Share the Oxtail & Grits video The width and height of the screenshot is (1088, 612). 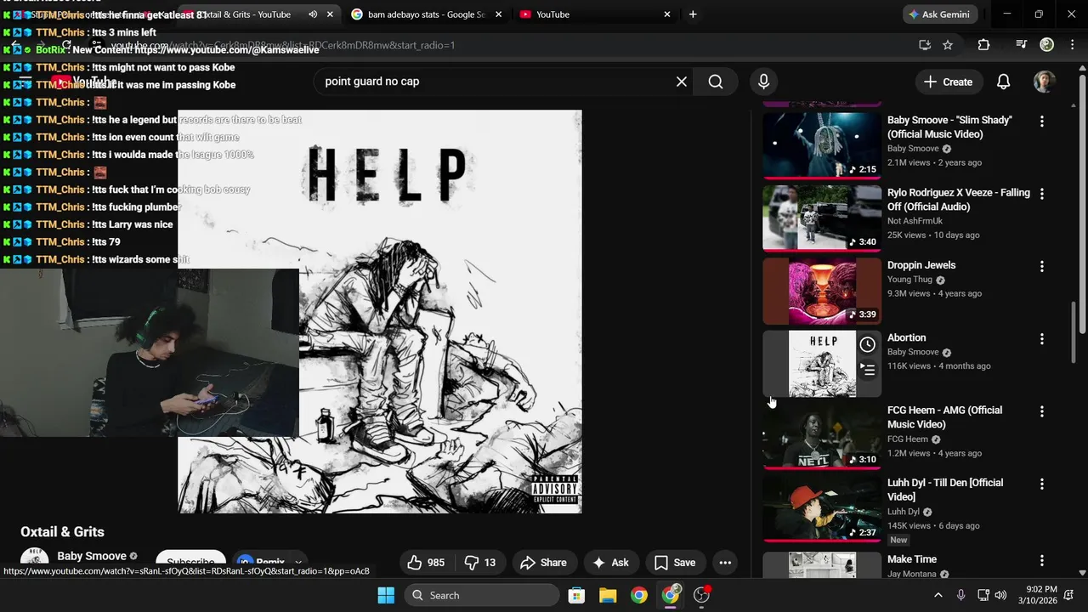[x=543, y=563]
